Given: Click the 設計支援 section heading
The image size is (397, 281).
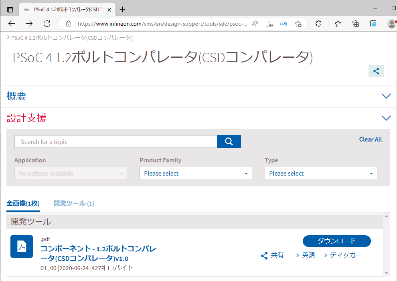Looking at the screenshot, I should tap(26, 118).
